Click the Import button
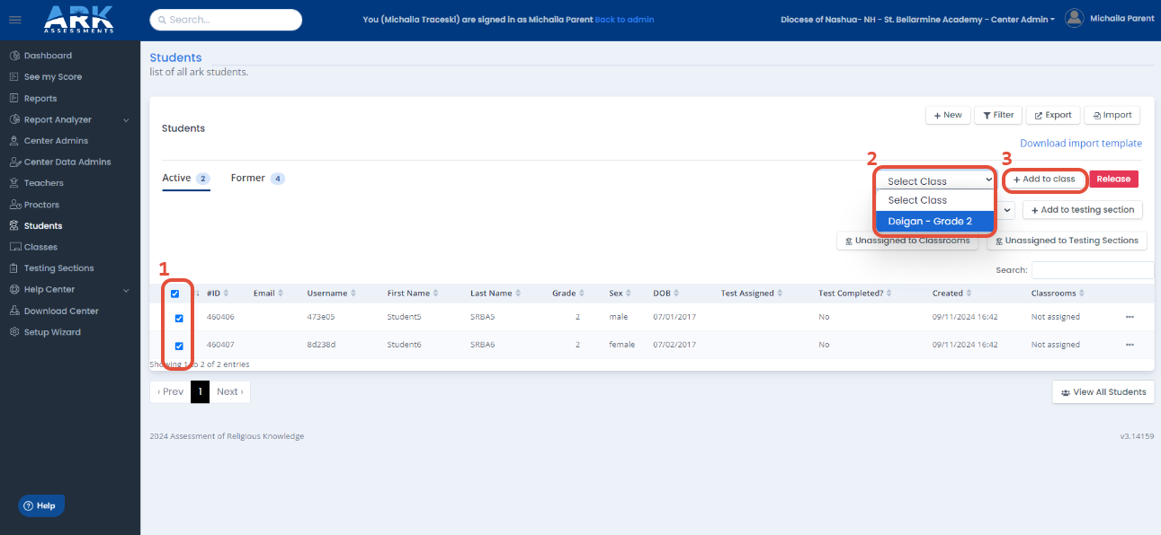The width and height of the screenshot is (1161, 535). coord(1112,115)
